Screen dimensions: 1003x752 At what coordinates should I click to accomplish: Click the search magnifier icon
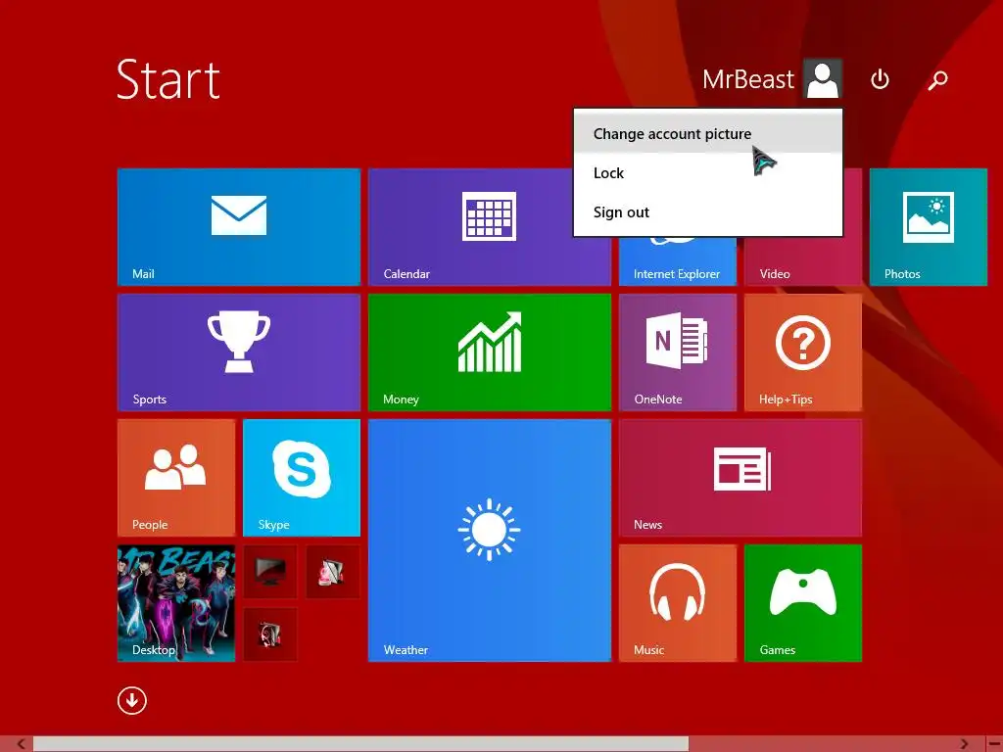point(937,80)
